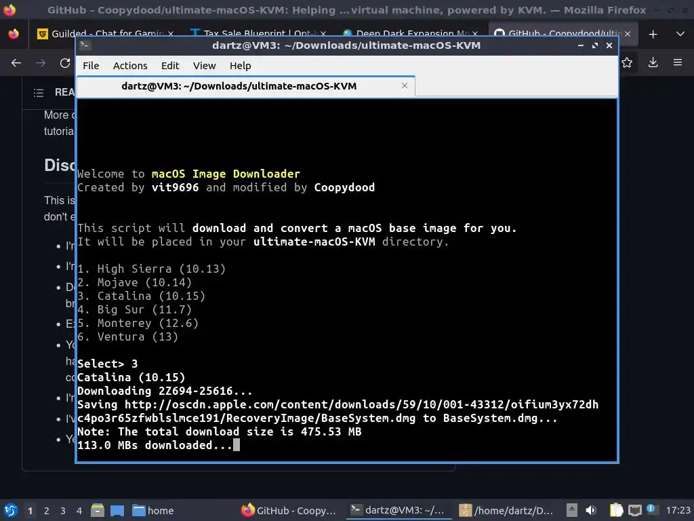Open the Actions menu in the terminal
Viewport: 694px width, 521px height.
[x=130, y=66]
